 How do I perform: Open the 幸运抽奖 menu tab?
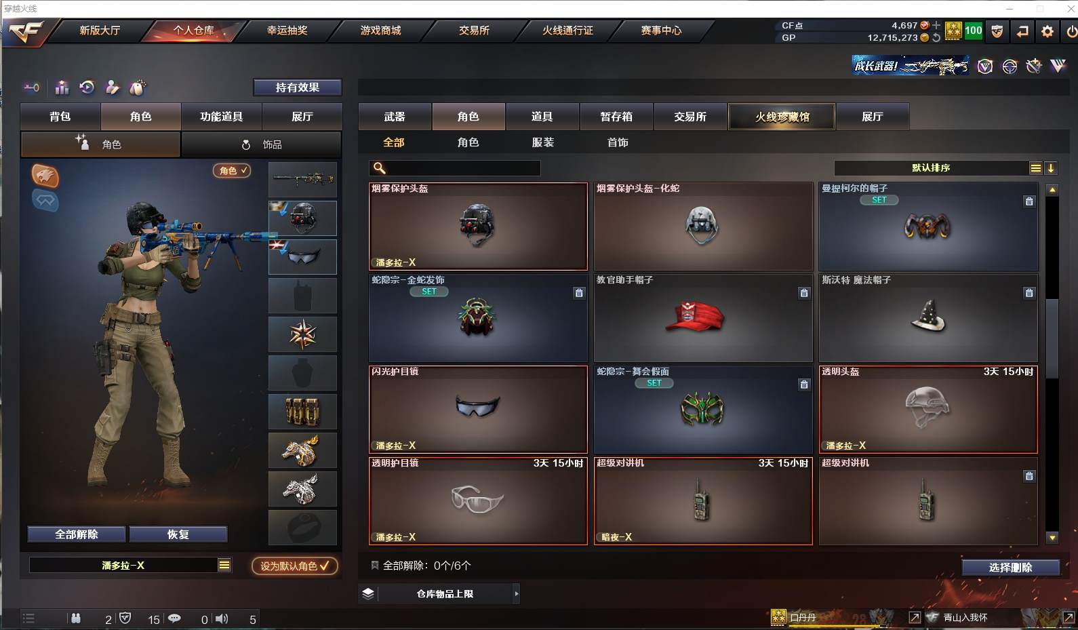(287, 31)
